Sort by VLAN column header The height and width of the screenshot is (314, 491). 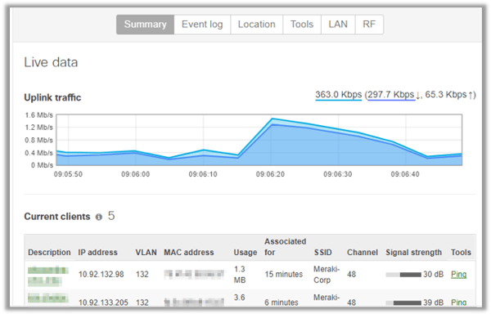(x=146, y=253)
